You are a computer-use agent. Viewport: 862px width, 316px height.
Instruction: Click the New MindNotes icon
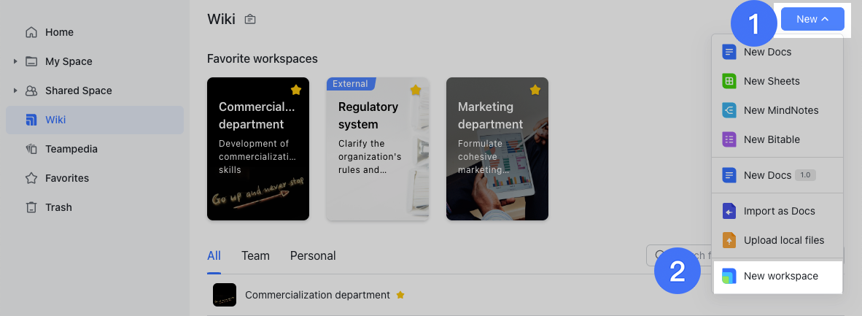point(729,110)
